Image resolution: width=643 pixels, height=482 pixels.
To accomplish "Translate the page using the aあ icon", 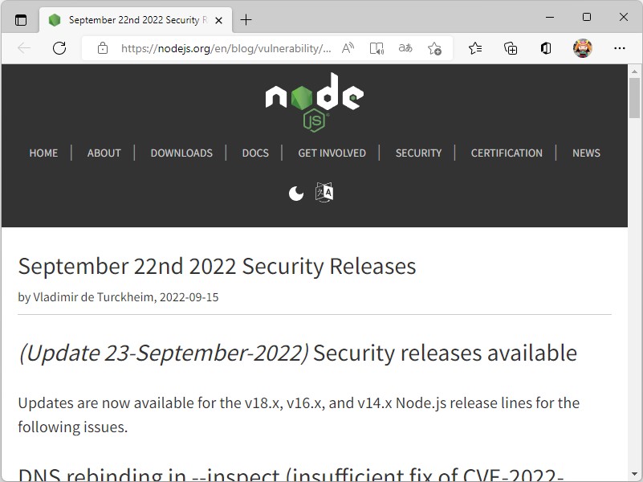I will 405,48.
